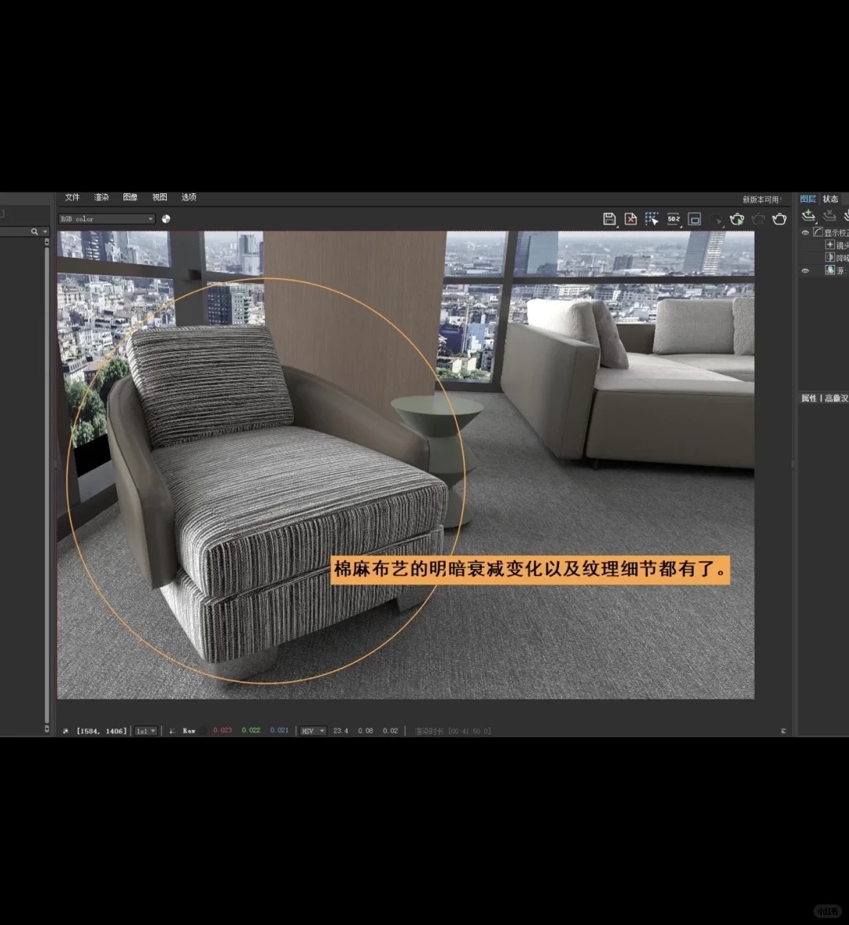Open the 图像 menu
The width and height of the screenshot is (849, 925).
[130, 197]
